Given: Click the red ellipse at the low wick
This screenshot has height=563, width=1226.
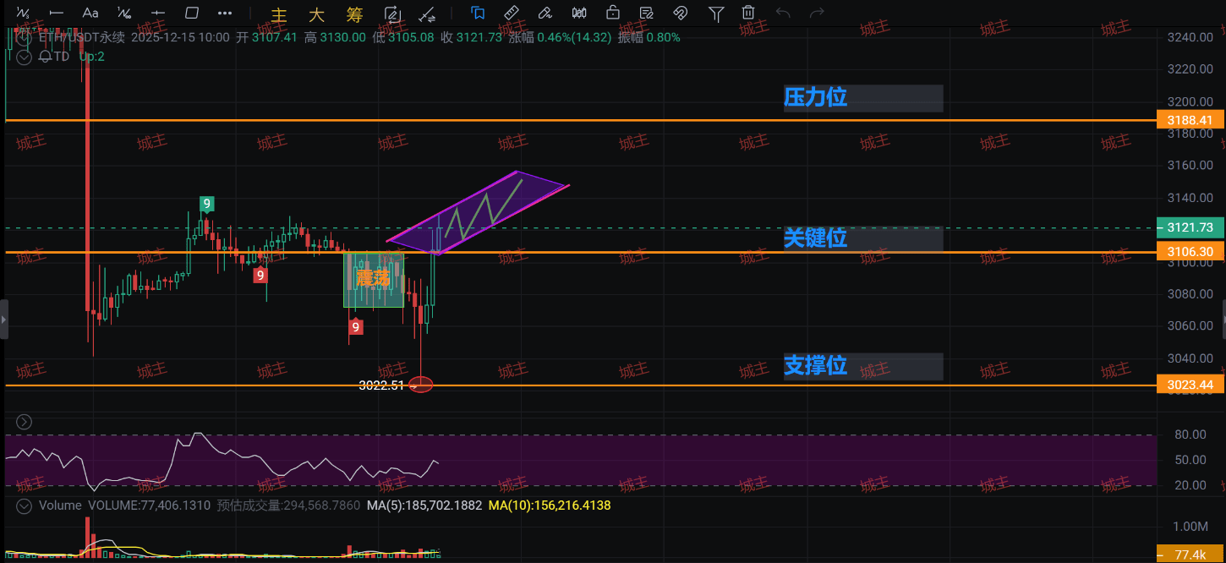Looking at the screenshot, I should [420, 385].
